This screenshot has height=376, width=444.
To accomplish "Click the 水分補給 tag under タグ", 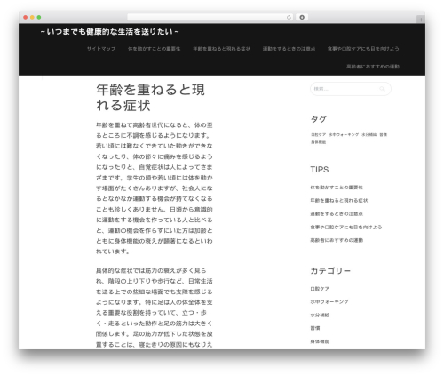I will pos(369,134).
